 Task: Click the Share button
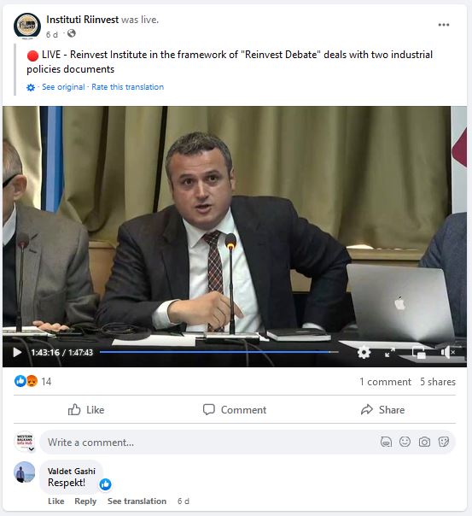pyautogui.click(x=382, y=410)
